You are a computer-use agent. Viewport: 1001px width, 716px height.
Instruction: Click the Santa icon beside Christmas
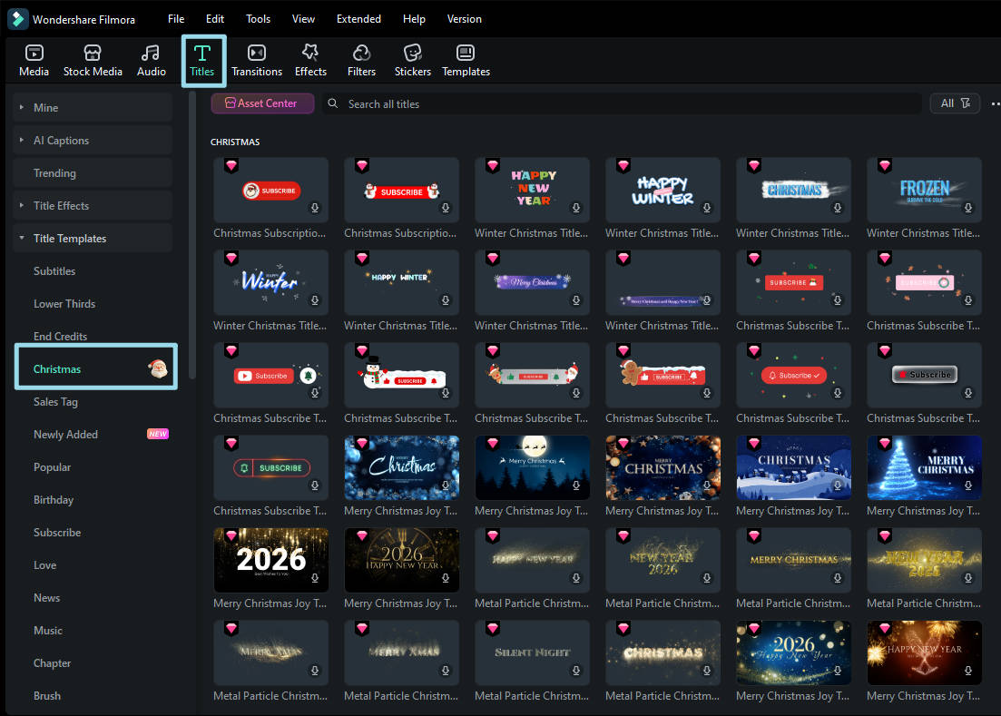(157, 368)
